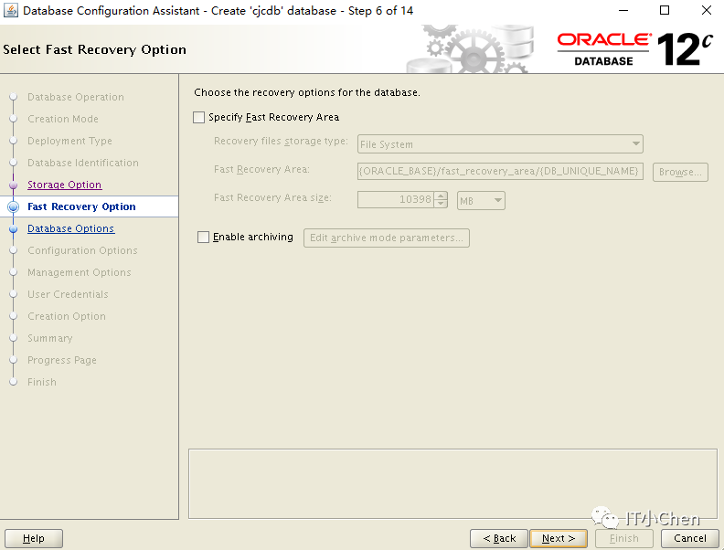This screenshot has height=550, width=724.
Task: Click Creation Mode step label
Action: click(63, 119)
